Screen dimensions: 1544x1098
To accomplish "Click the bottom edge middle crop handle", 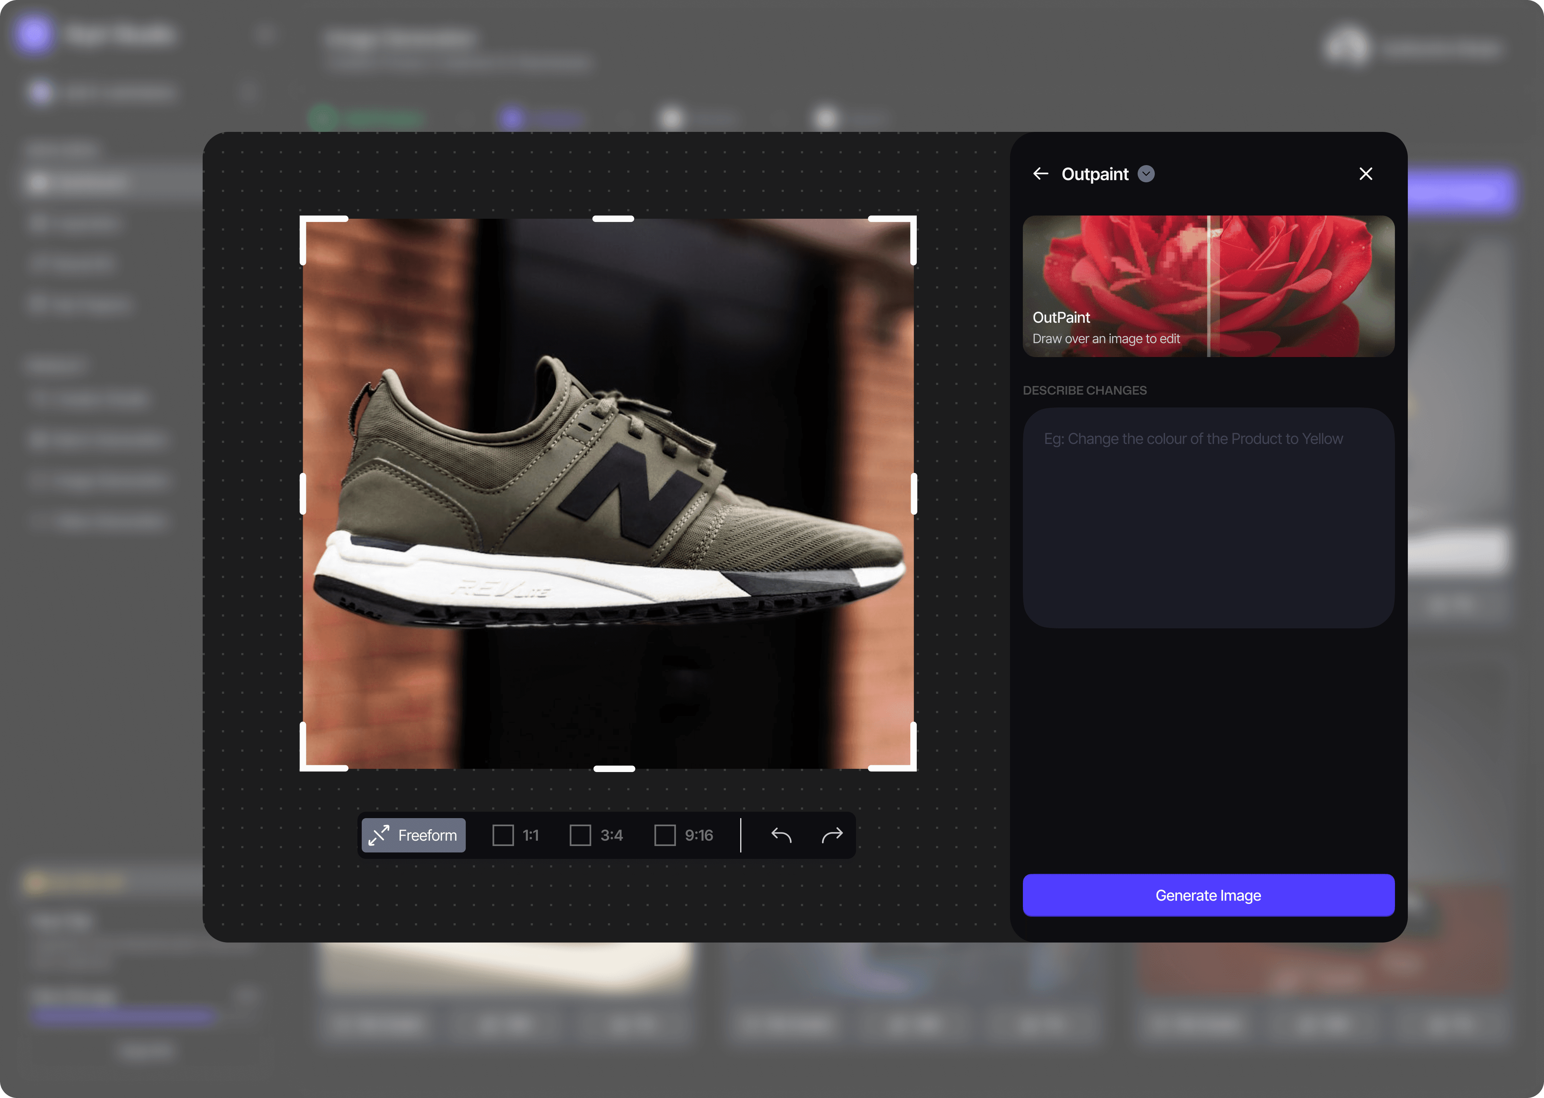I will coord(614,769).
